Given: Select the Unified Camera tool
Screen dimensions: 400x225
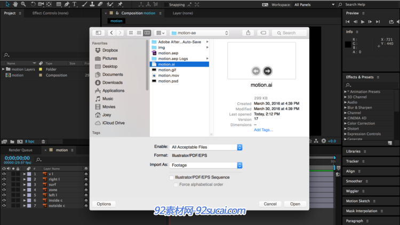Looking at the screenshot, I should (41, 4).
